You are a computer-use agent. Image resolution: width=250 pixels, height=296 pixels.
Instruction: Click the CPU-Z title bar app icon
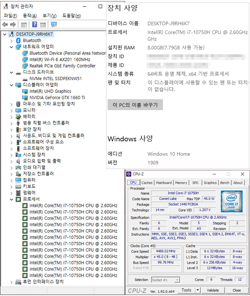129,174
